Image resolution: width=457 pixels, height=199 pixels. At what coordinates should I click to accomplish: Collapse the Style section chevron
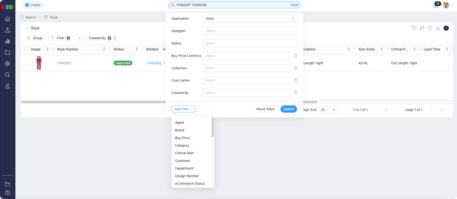[x=26, y=28]
